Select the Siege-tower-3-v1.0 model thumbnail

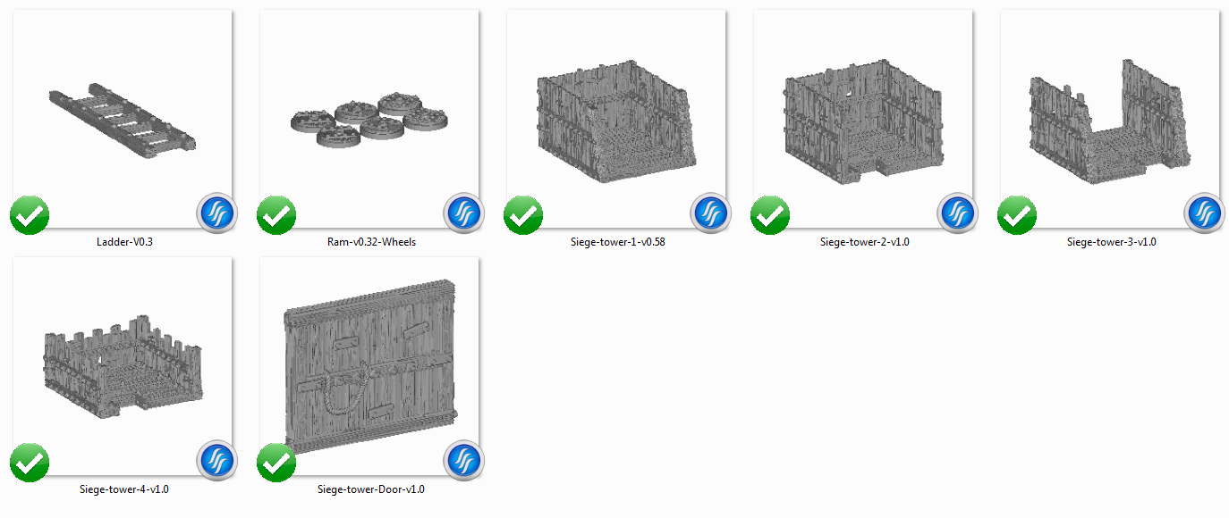1110,120
